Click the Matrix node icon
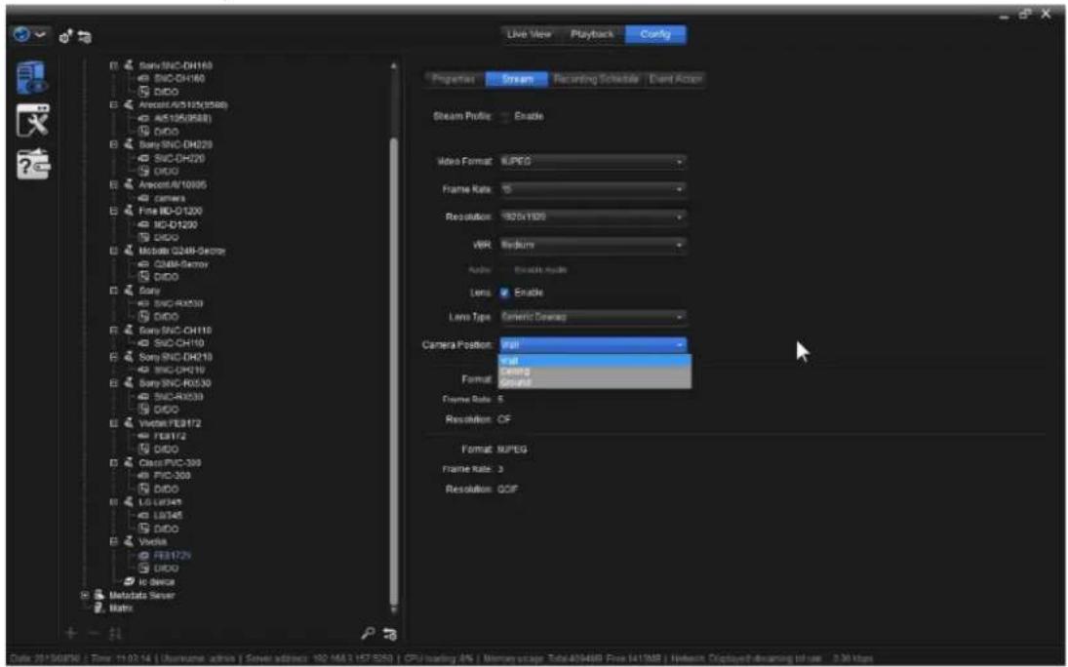The image size is (1068, 667). (x=99, y=608)
